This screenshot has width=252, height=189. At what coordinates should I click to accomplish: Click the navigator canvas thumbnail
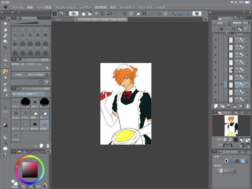point(231,125)
